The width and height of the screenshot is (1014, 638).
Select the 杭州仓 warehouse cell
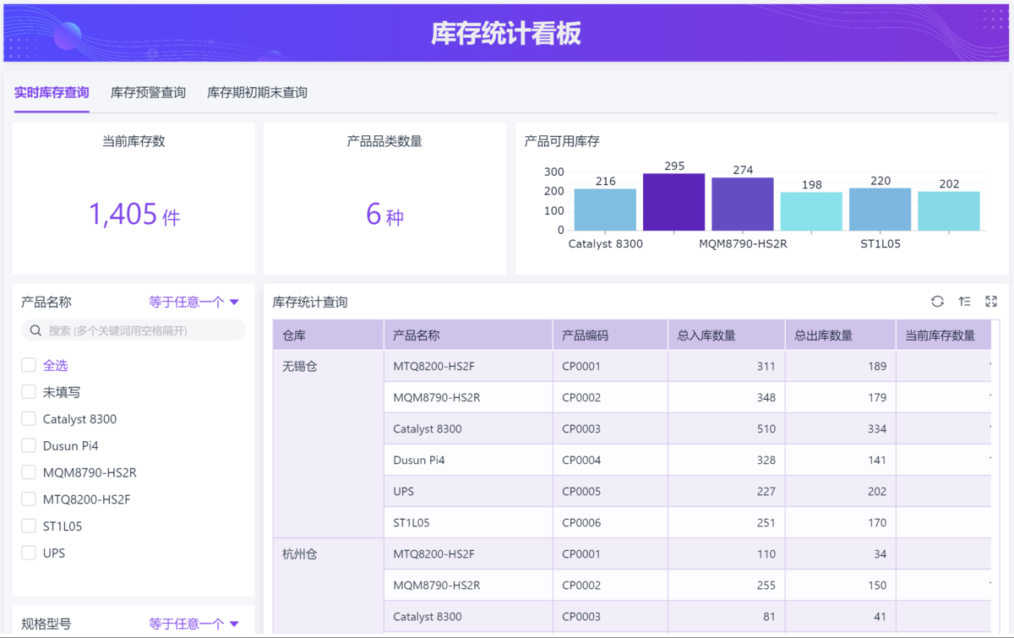300,554
